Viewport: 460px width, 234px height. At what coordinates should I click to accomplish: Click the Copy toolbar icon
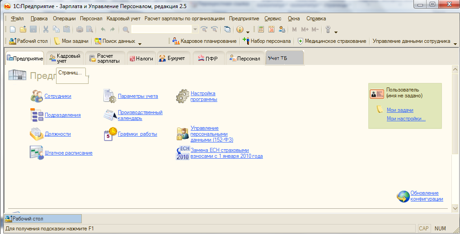(x=56, y=29)
